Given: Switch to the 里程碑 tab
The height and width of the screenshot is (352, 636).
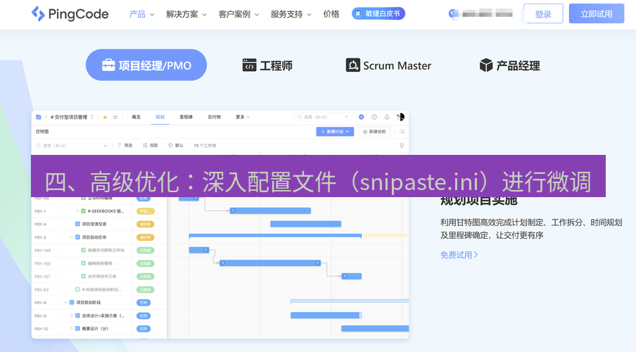Looking at the screenshot, I should click(x=186, y=117).
